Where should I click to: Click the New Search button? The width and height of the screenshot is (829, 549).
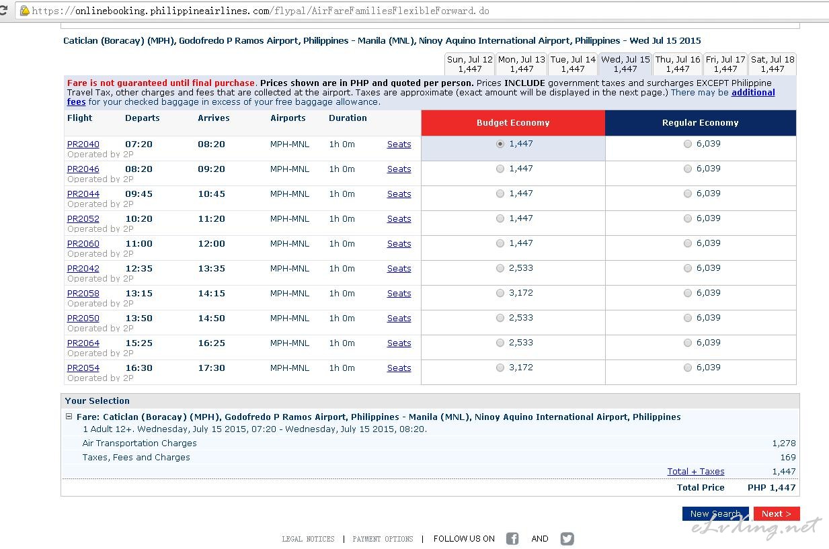(x=715, y=514)
